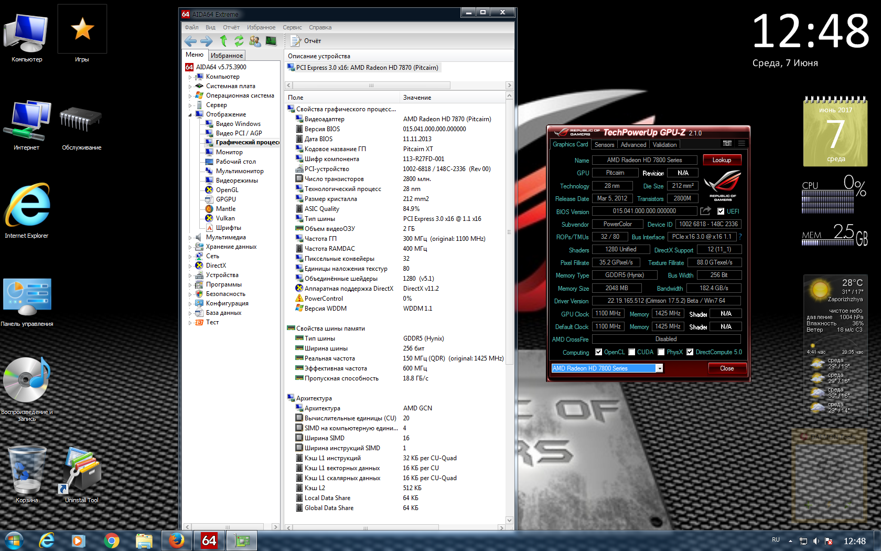The height and width of the screenshot is (551, 881).
Task: Launch Internet Explorer from the desktop
Action: [27, 210]
